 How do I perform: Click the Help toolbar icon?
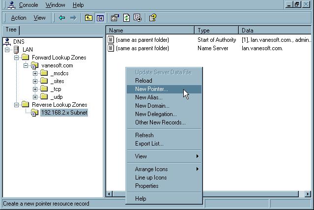(153, 18)
